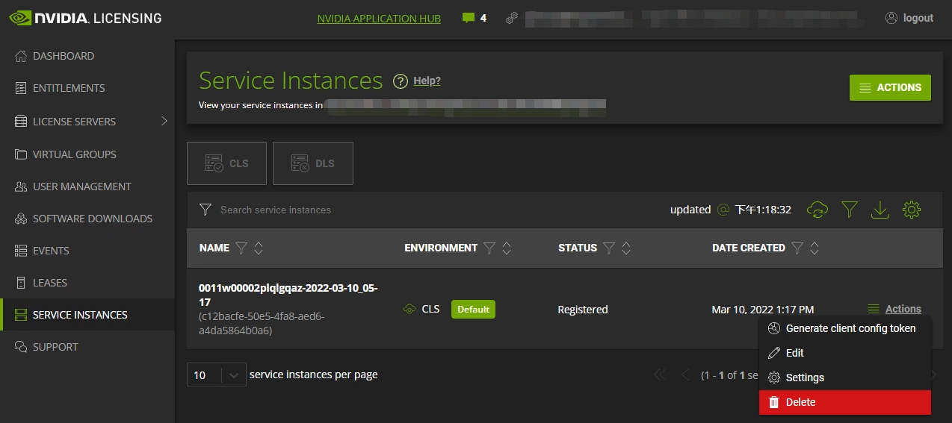Click the Registered status cell
The width and height of the screenshot is (952, 423).
click(x=583, y=310)
